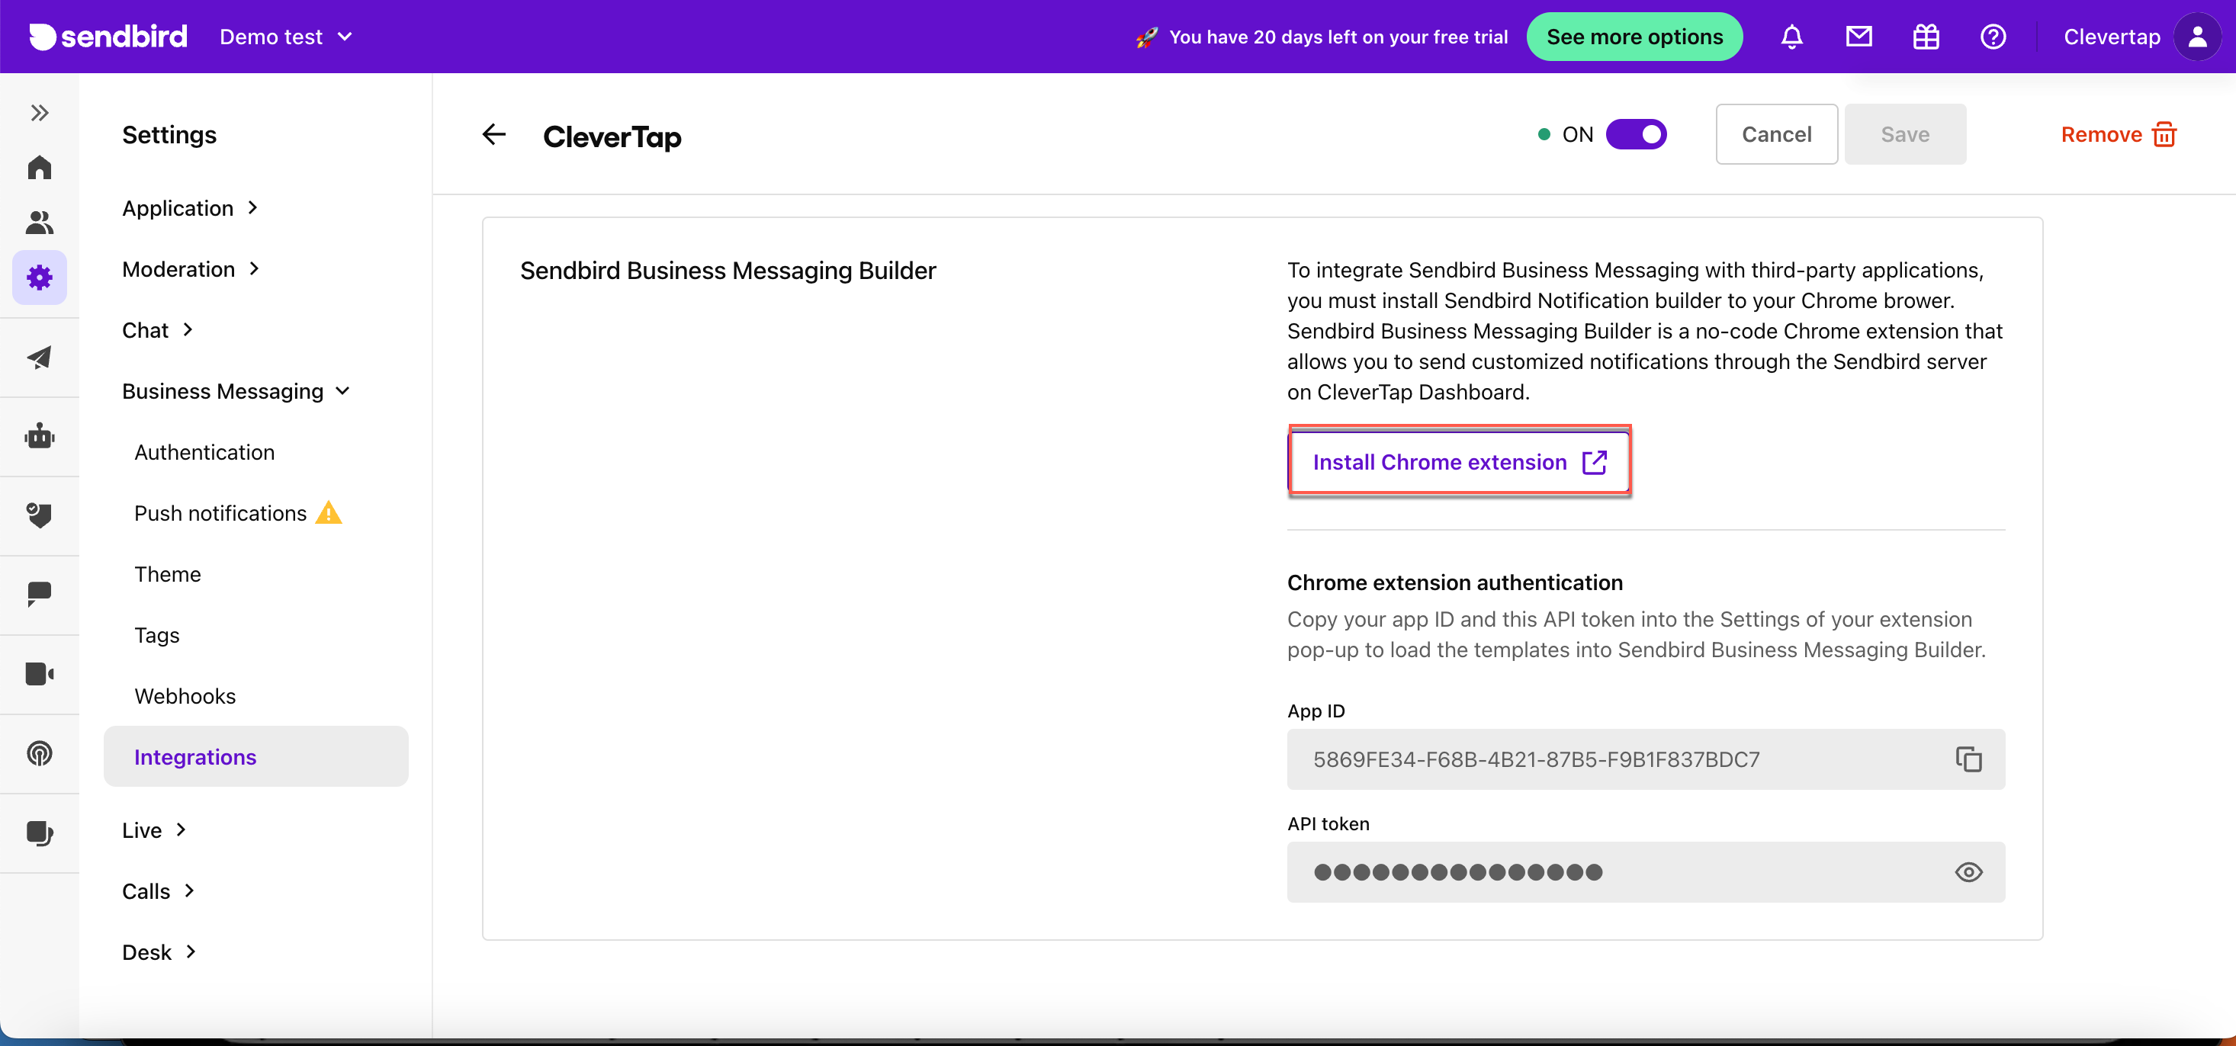Open the Users icon in sidebar
2236x1046 pixels.
(x=39, y=223)
